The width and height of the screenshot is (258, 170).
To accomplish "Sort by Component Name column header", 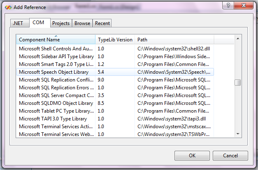I will pyautogui.click(x=56, y=40).
